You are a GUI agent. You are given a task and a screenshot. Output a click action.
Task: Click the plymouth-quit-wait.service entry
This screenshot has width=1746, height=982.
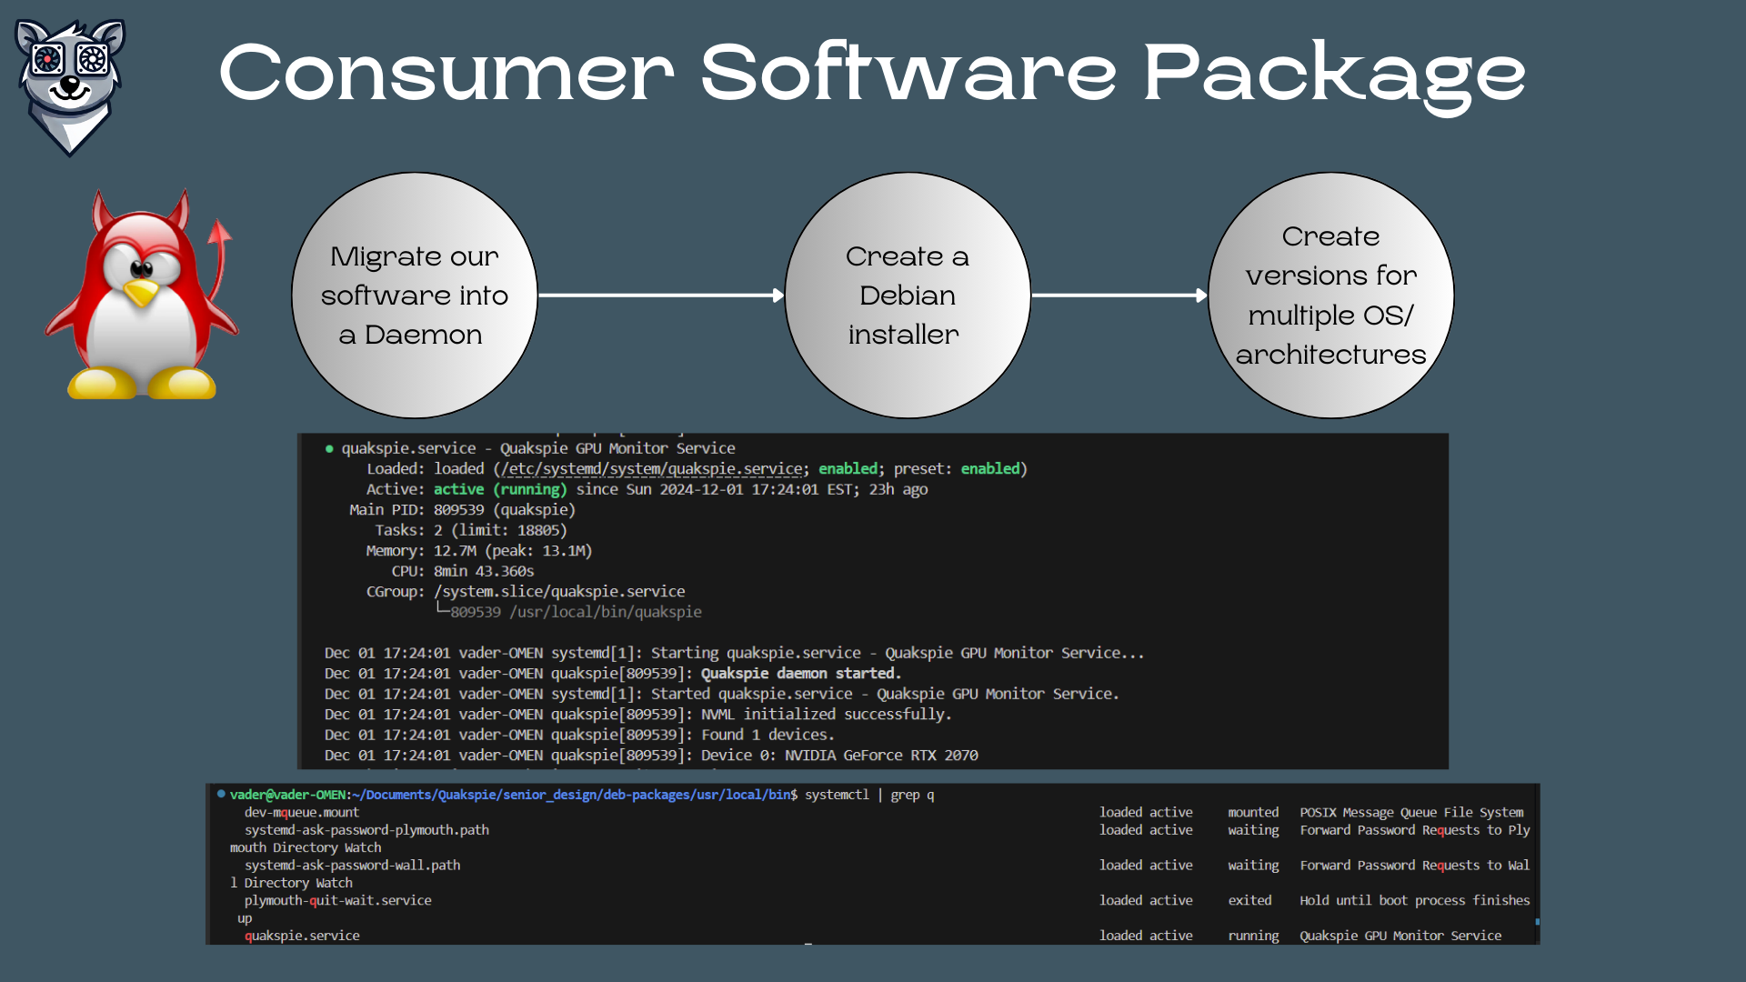click(337, 900)
